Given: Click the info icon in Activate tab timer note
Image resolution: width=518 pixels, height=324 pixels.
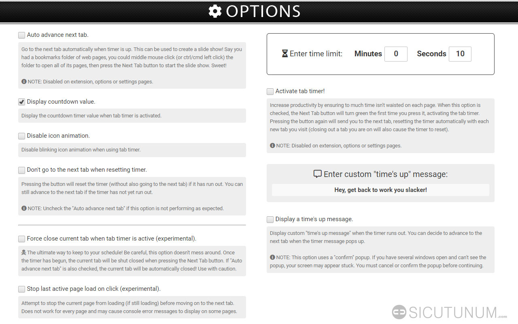Looking at the screenshot, I should pos(272,145).
